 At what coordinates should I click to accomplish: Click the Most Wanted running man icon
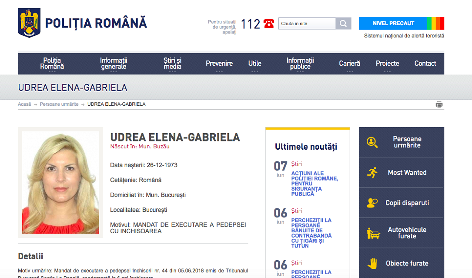(372, 173)
